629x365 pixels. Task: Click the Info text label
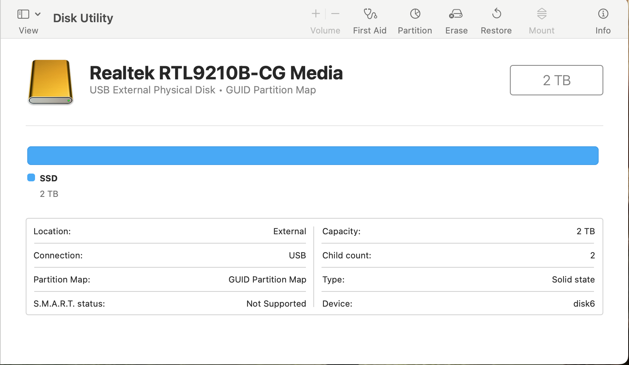click(603, 30)
